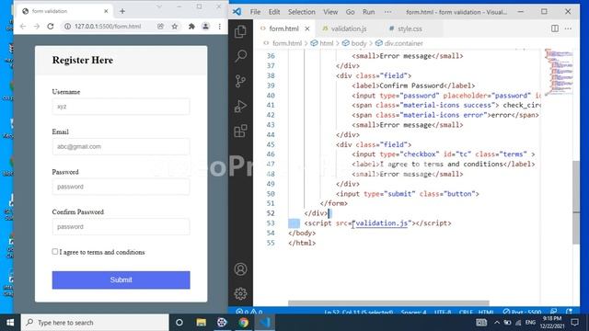
Task: Click the Confirm Password input field
Action: coord(121,227)
